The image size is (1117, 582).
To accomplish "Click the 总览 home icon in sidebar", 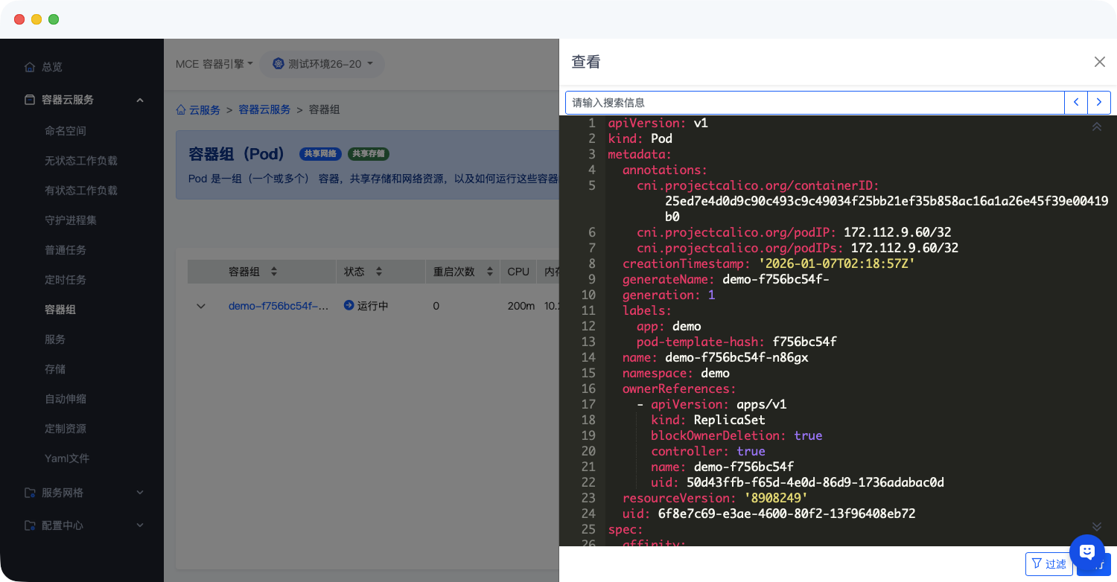I will (x=30, y=67).
